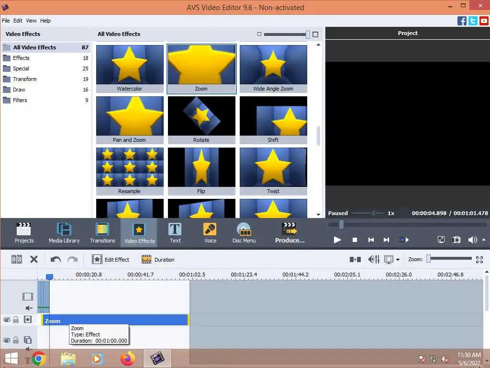Select All Video Effects category
This screenshot has width=490, height=368.
(46, 47)
